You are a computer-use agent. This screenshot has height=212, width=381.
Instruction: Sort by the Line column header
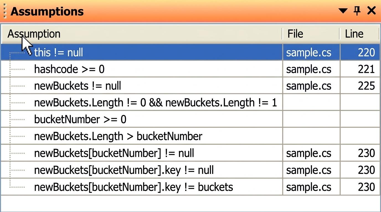coord(360,34)
